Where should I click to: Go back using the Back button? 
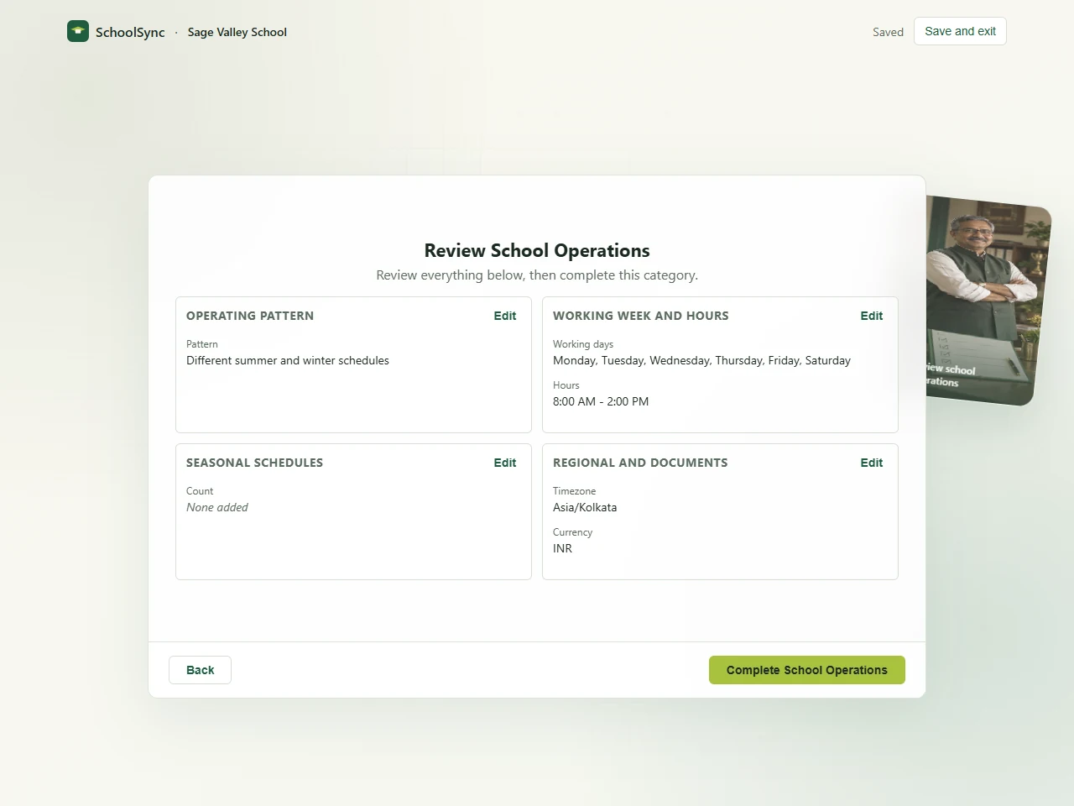point(200,670)
